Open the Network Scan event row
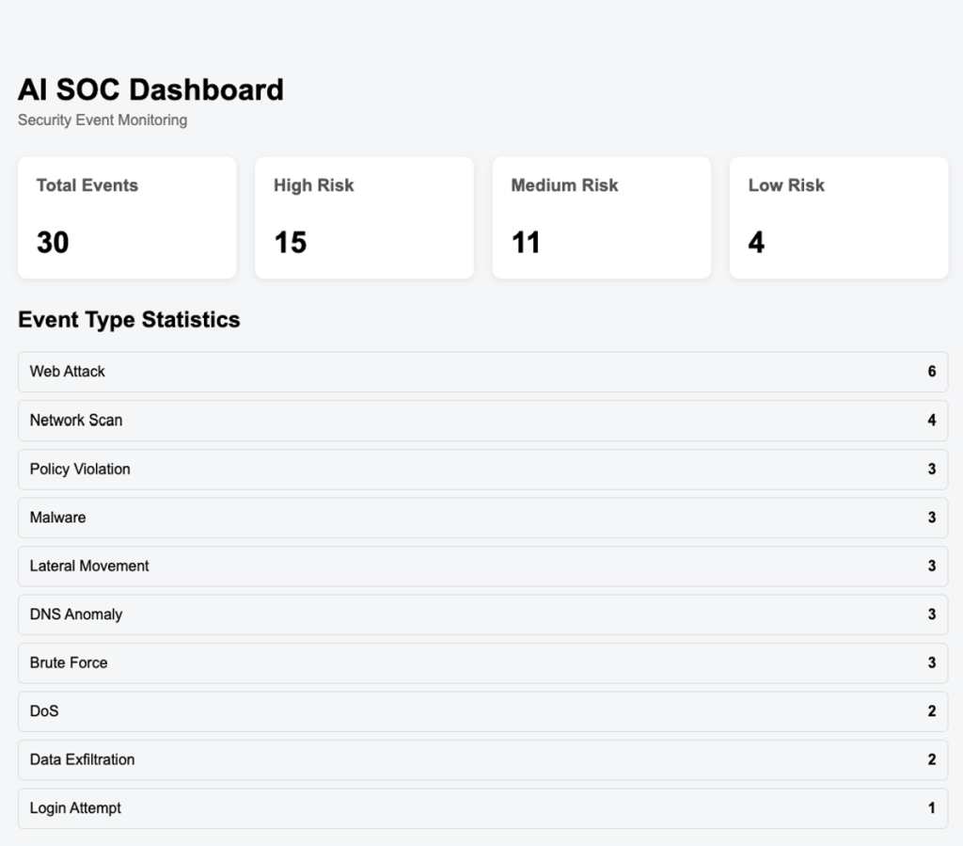Screen dimensions: 963x846 click(482, 421)
